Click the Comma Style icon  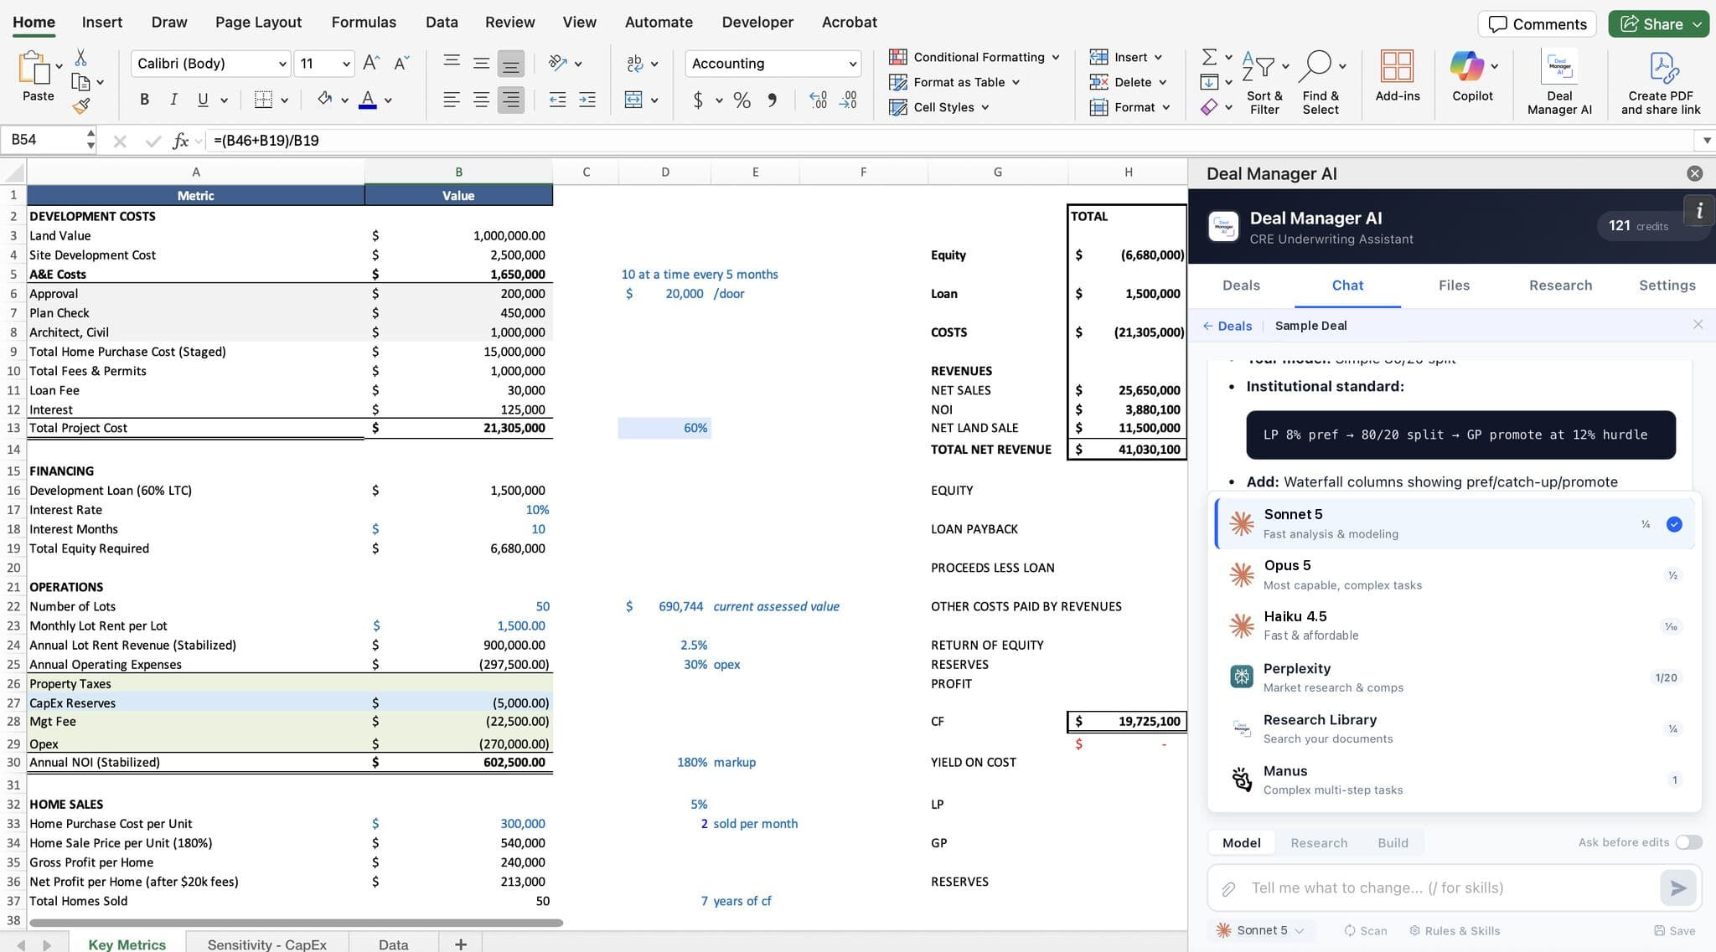(772, 100)
